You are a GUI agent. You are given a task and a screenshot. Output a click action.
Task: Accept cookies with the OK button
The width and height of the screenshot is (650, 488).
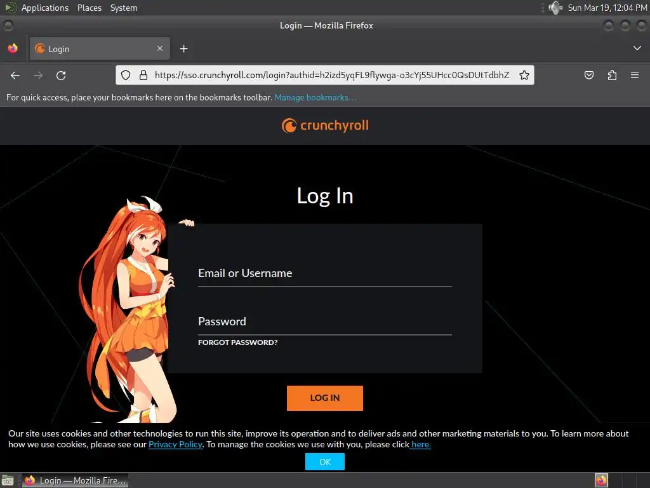[x=325, y=462]
